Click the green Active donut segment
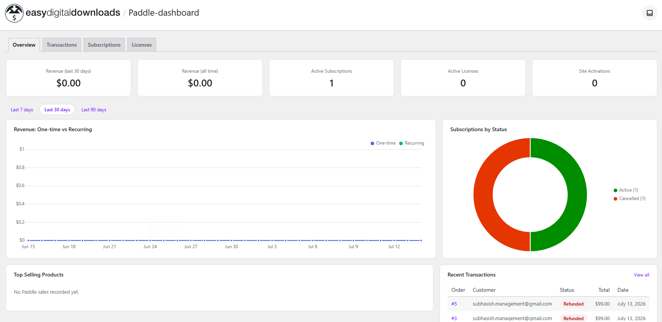 pos(577,195)
